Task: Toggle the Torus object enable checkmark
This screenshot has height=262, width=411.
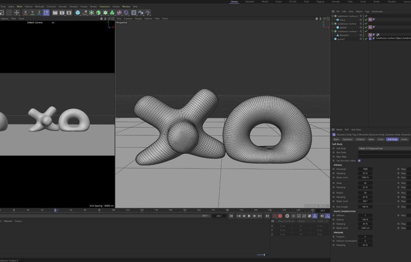Action: click(365, 20)
